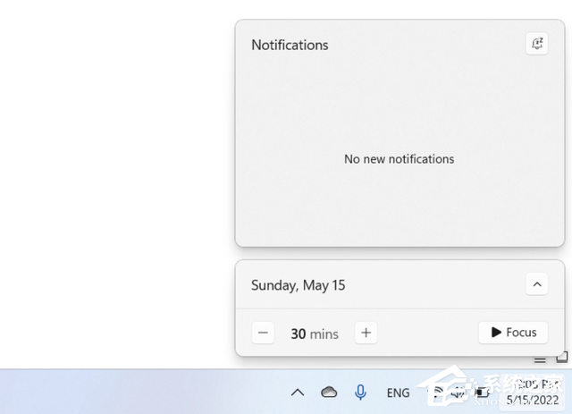Increase focus time with plus button
The image size is (572, 414).
[366, 333]
